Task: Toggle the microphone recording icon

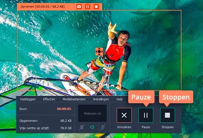Action: coord(103,127)
